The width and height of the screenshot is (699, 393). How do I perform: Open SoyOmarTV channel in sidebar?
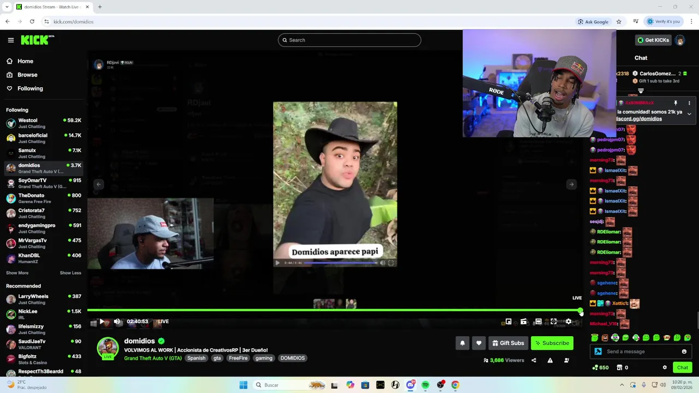44,183
